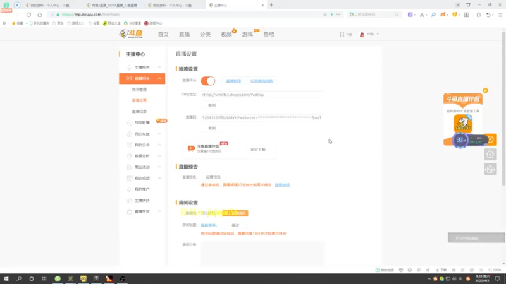Open the browser hamburger menu

[x=500, y=15]
